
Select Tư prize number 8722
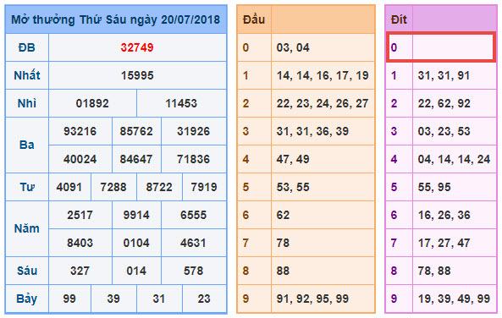click(x=159, y=187)
